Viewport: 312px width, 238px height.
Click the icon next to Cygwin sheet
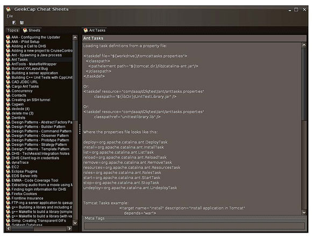click(8, 104)
